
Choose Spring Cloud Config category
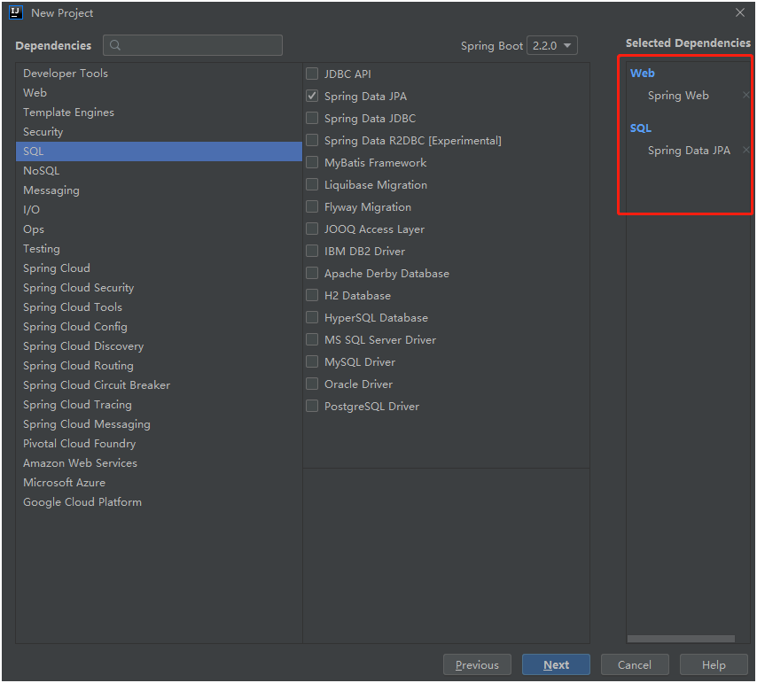point(159,327)
